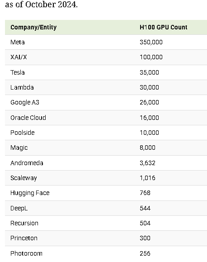
Task: Click the 100,000 count for XAI/X
Action: 151,57
